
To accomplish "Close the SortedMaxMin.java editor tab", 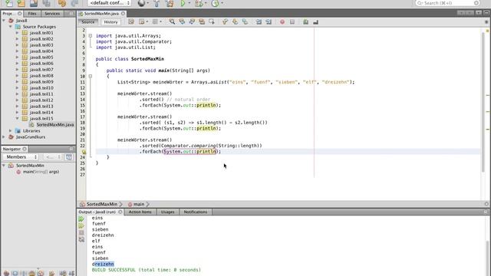I will click(123, 14).
